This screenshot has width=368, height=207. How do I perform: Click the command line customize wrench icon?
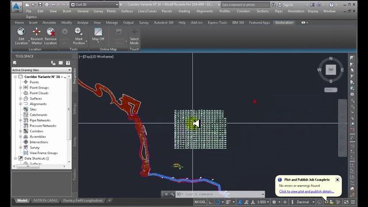[x=172, y=194]
